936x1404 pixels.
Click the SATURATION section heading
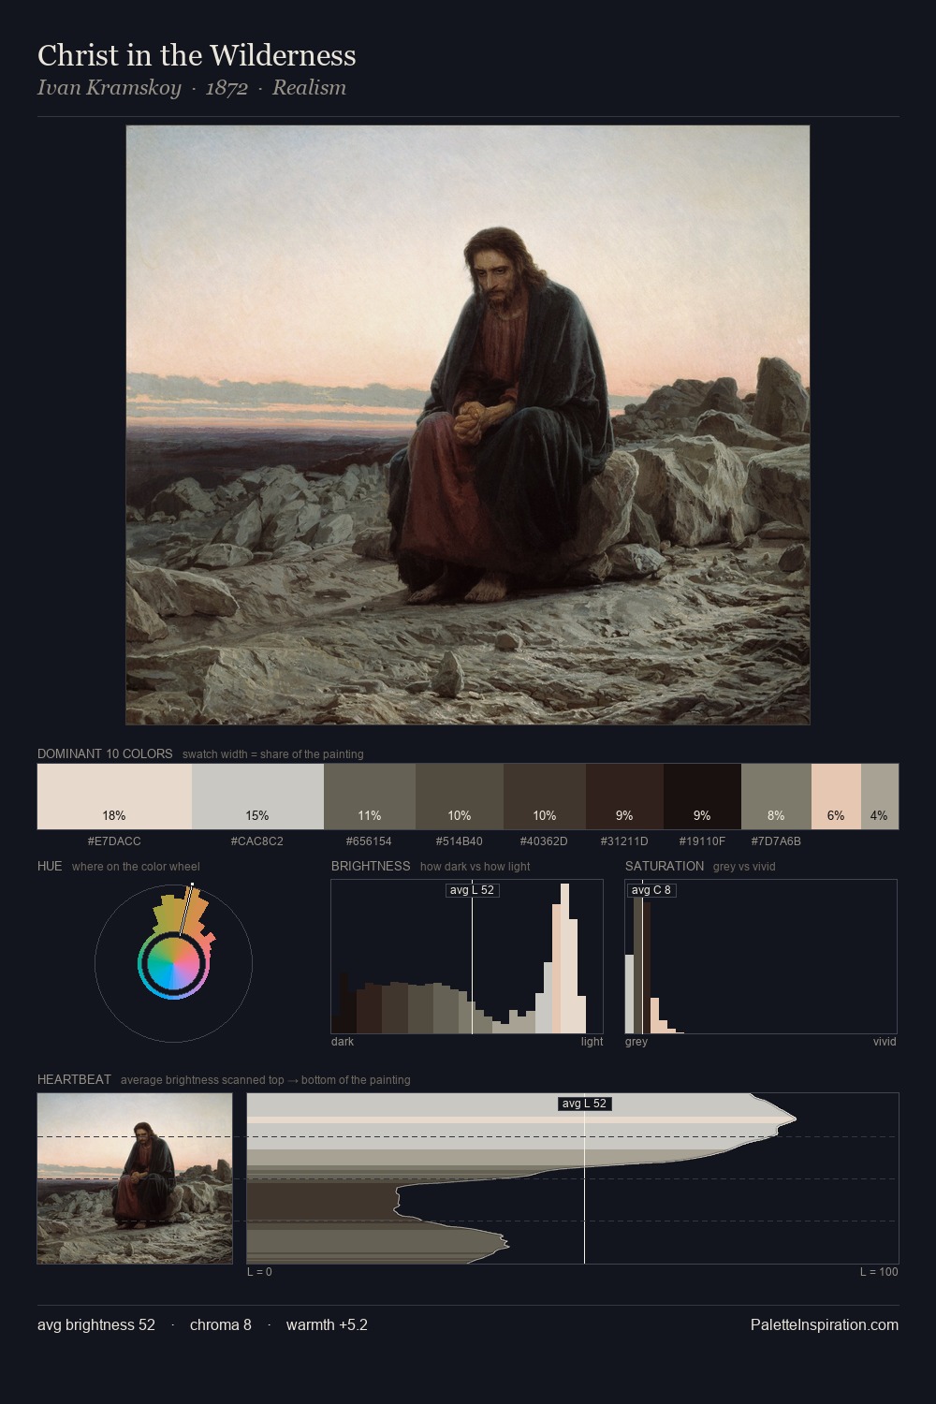click(x=665, y=866)
